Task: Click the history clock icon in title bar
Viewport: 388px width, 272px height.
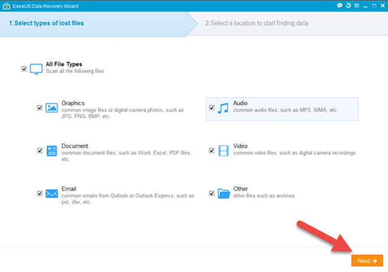Action: [349, 5]
